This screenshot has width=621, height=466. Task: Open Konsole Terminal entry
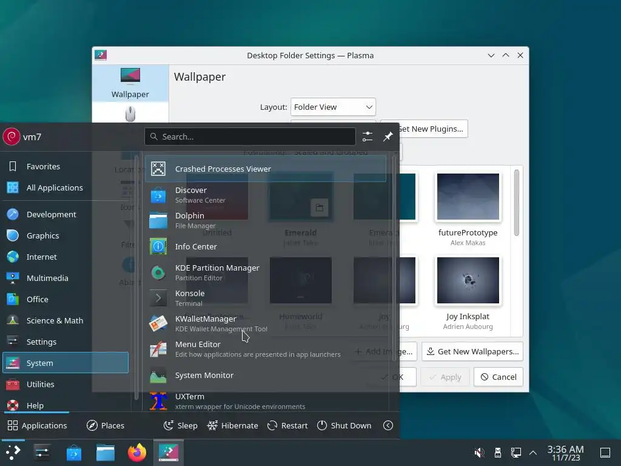click(266, 298)
